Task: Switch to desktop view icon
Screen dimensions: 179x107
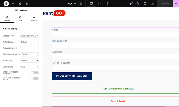Action: tap(92, 4)
